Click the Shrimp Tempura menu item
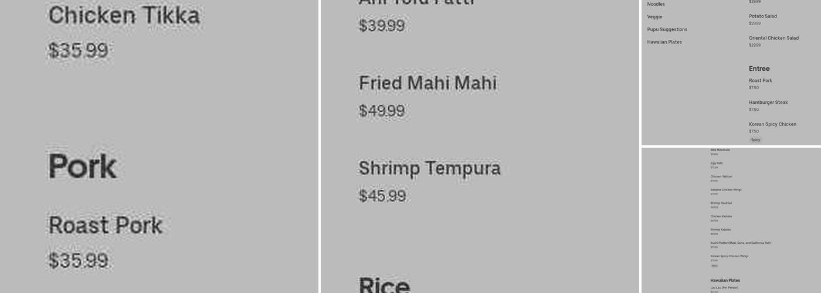 [x=429, y=168]
